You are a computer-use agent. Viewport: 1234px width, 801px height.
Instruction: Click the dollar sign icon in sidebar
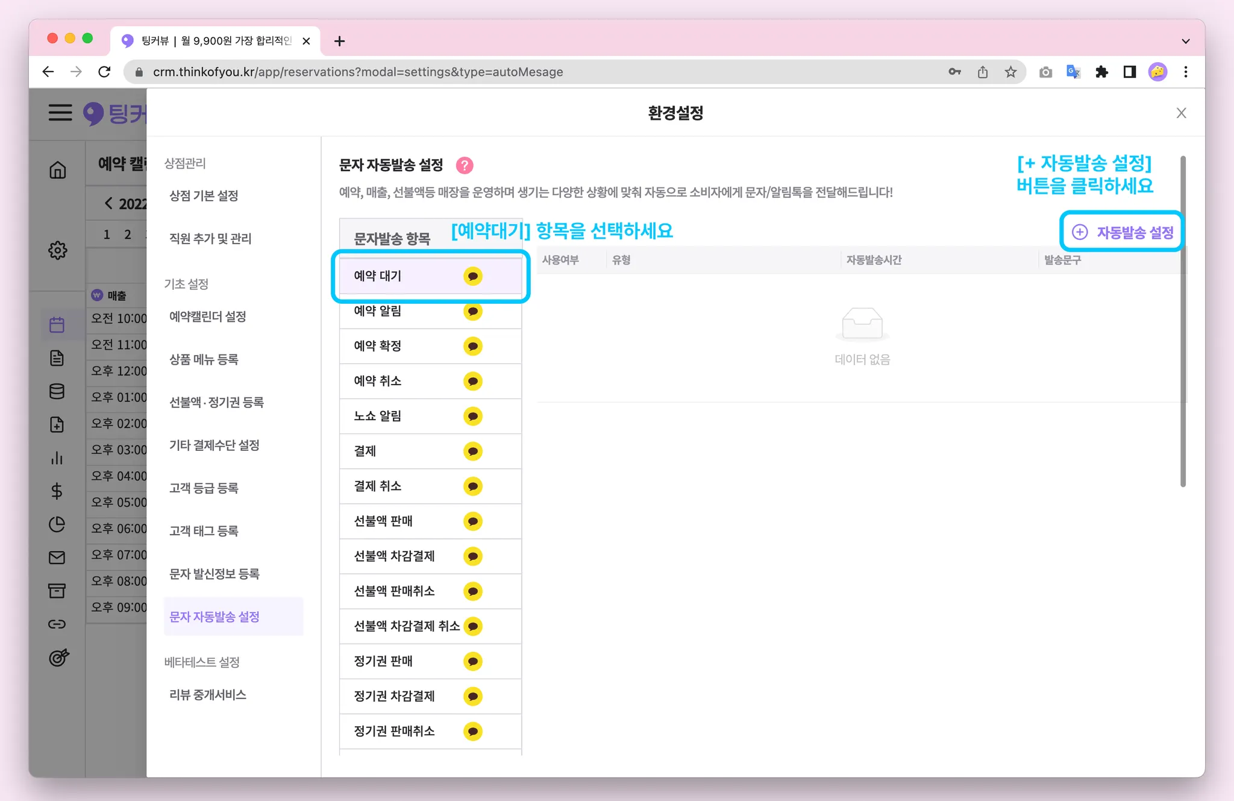coord(57,491)
